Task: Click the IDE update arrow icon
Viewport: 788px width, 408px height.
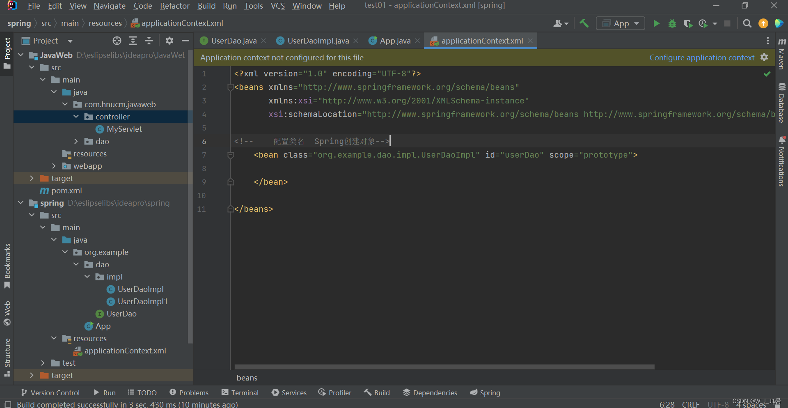Action: coord(763,23)
